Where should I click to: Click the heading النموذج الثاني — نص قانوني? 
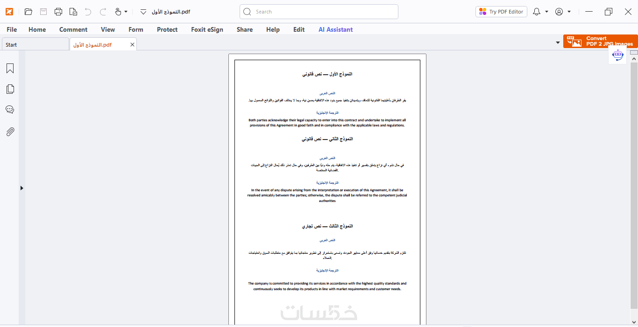point(327,139)
